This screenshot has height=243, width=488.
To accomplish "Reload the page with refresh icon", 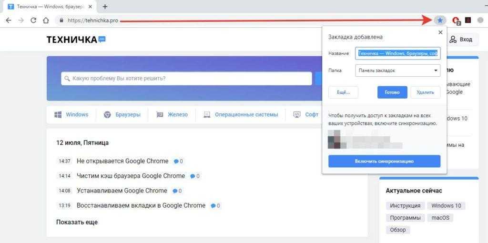I will tap(33, 20).
